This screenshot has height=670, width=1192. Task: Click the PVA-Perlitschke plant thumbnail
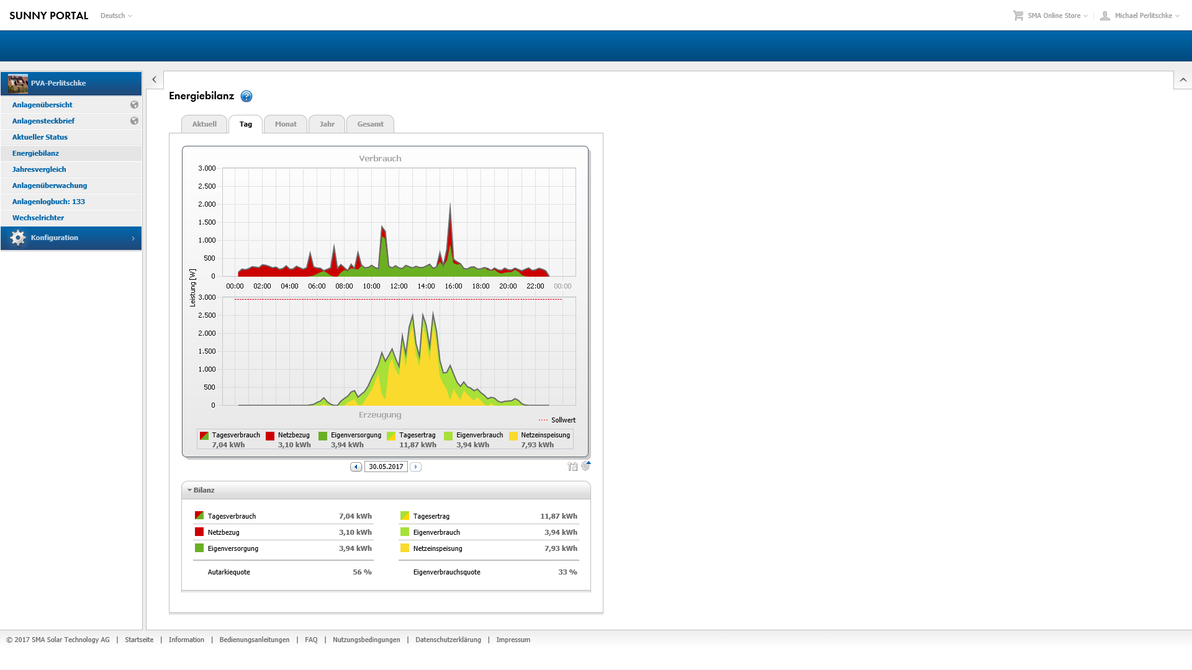click(18, 83)
